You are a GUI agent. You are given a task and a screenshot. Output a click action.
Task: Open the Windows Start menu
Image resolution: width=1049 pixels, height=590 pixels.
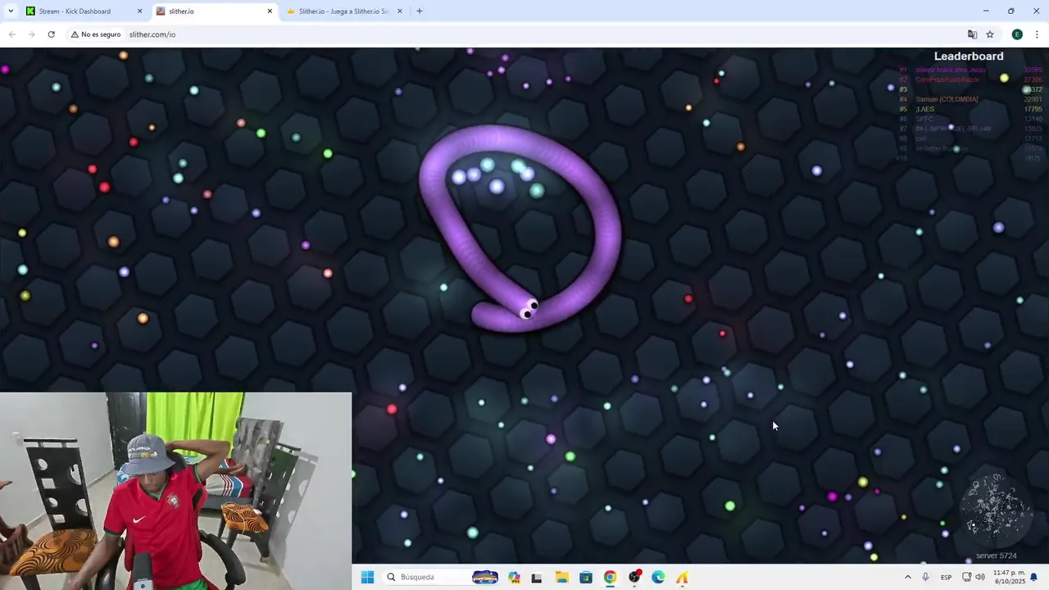click(x=367, y=577)
